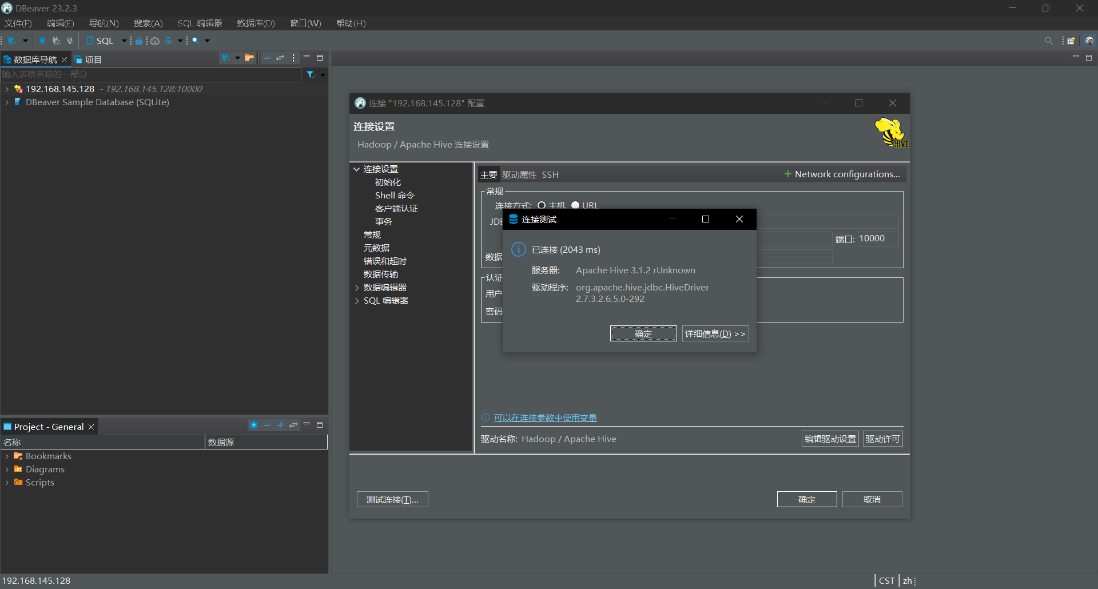Switch to 驱动属性 tab
The width and height of the screenshot is (1098, 589).
tap(519, 175)
